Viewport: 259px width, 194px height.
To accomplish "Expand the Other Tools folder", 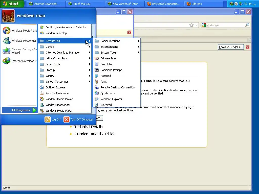I will (65, 64).
